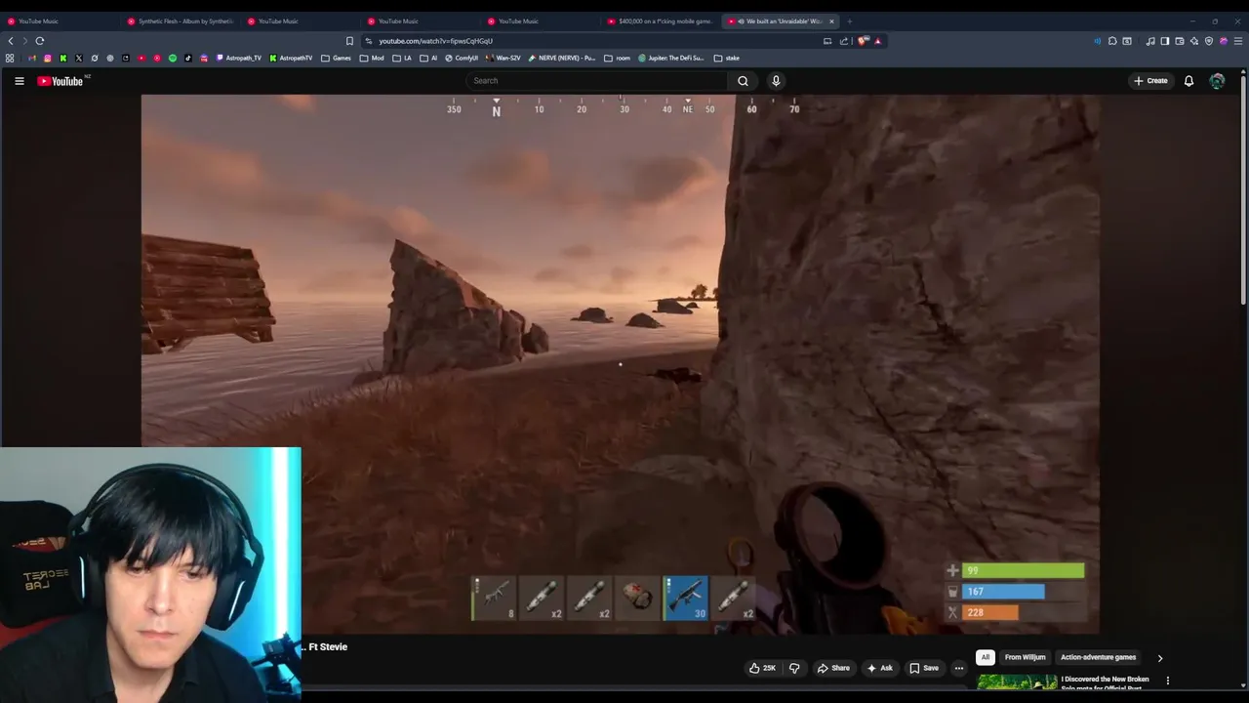Open YouTube notifications bell
Viewport: 1249px width, 703px height.
pos(1189,81)
